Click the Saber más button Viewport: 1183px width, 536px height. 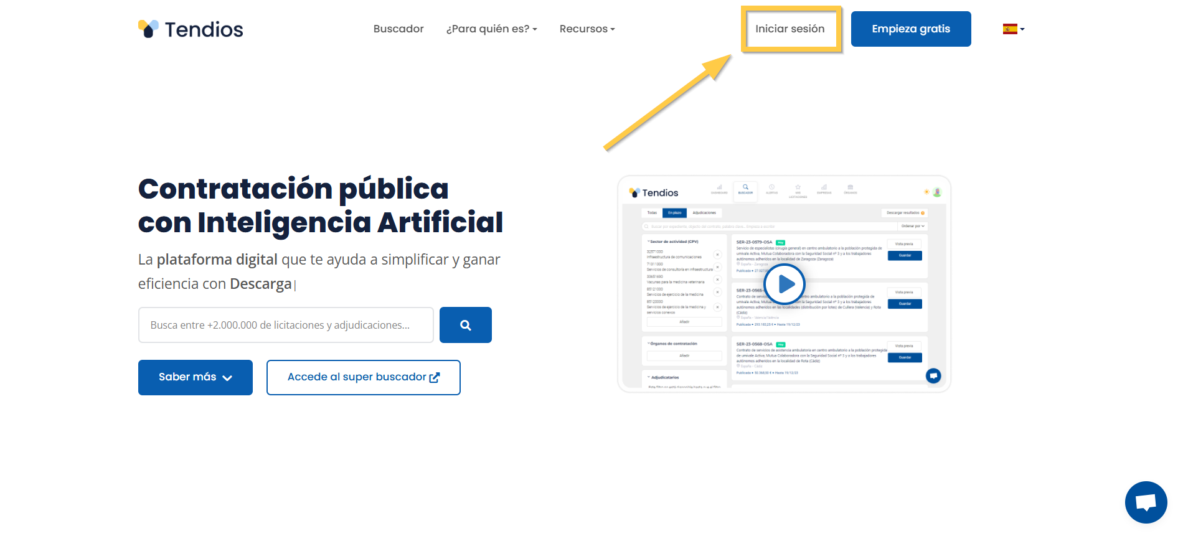point(196,377)
